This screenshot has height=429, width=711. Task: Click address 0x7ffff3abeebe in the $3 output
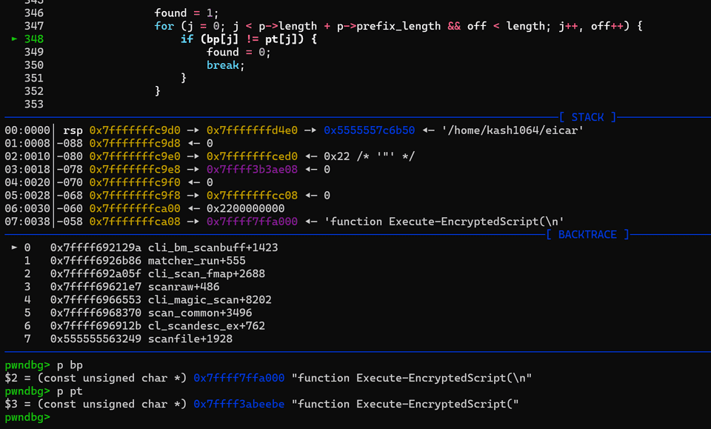click(x=238, y=404)
